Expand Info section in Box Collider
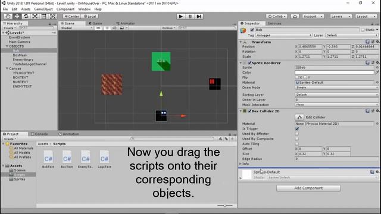The width and height of the screenshot is (381, 214). (x=241, y=164)
